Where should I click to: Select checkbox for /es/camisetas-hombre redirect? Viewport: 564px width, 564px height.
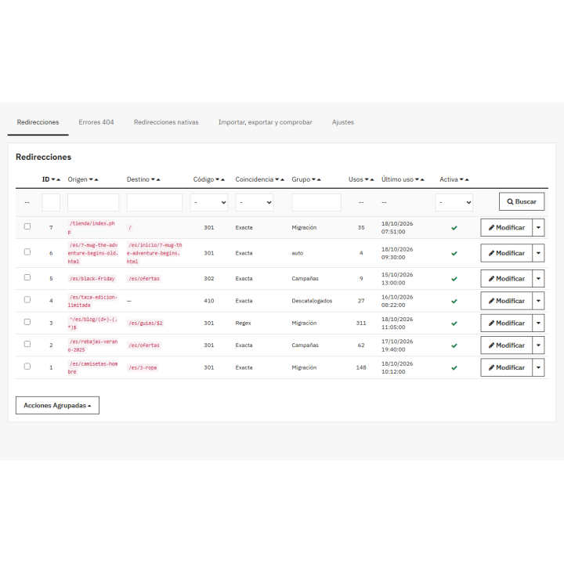27,366
